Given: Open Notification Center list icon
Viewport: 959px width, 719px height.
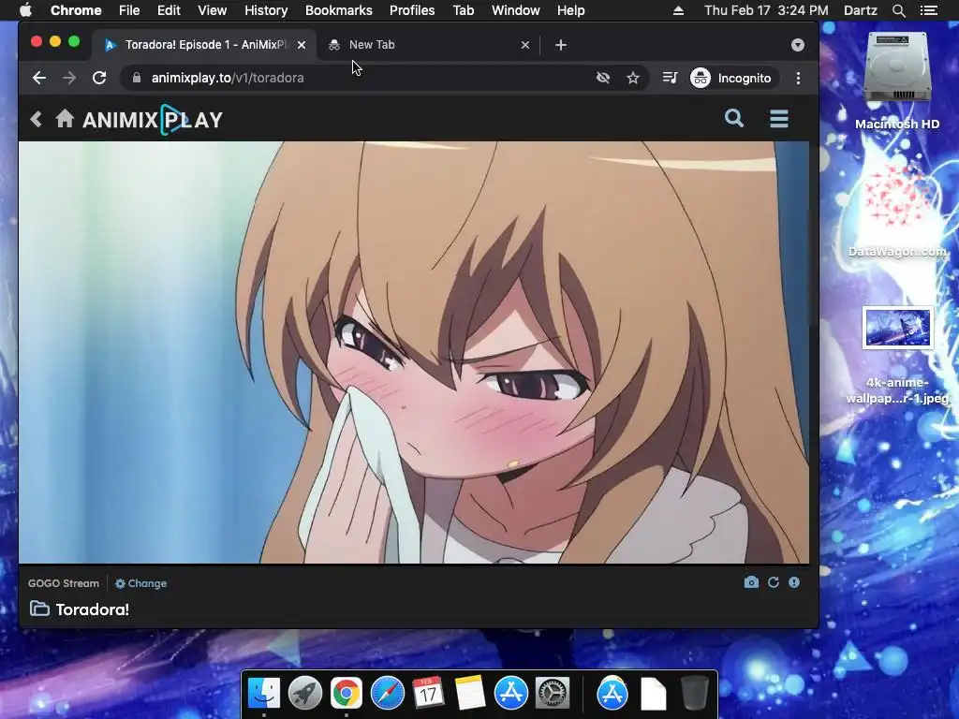Looking at the screenshot, I should [929, 10].
